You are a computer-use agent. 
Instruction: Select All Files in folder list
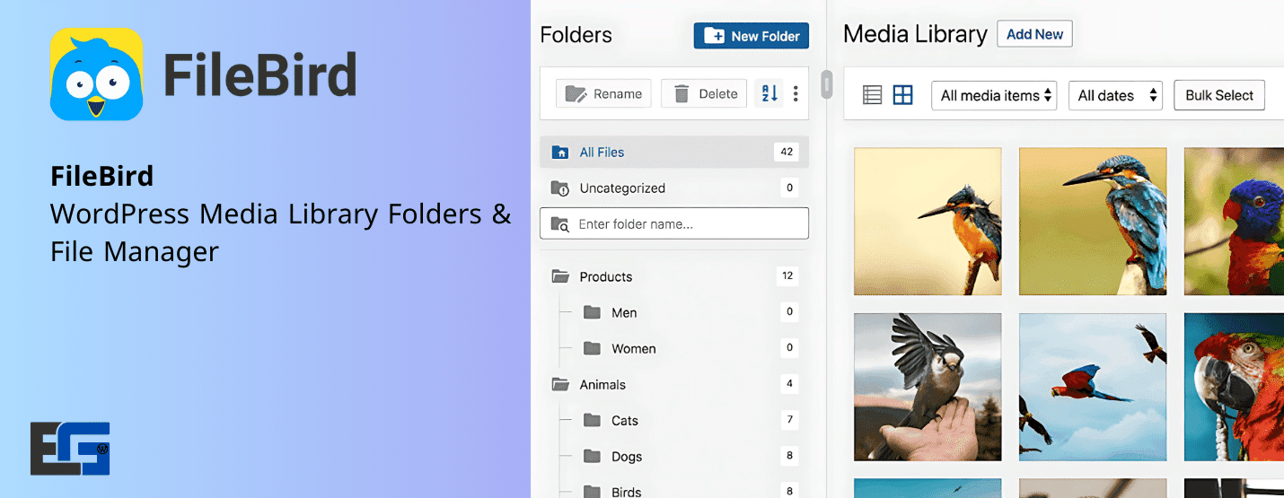click(x=602, y=153)
